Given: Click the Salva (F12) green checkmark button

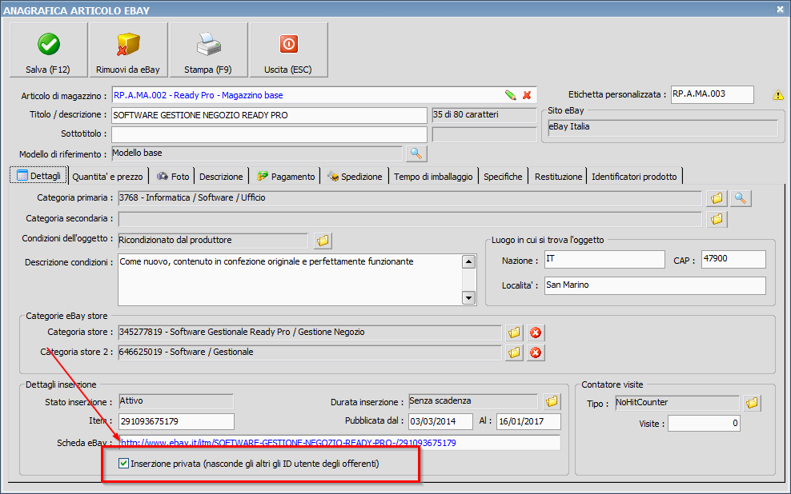Looking at the screenshot, I should (x=48, y=50).
